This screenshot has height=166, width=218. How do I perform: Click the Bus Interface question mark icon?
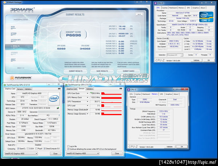(59, 115)
